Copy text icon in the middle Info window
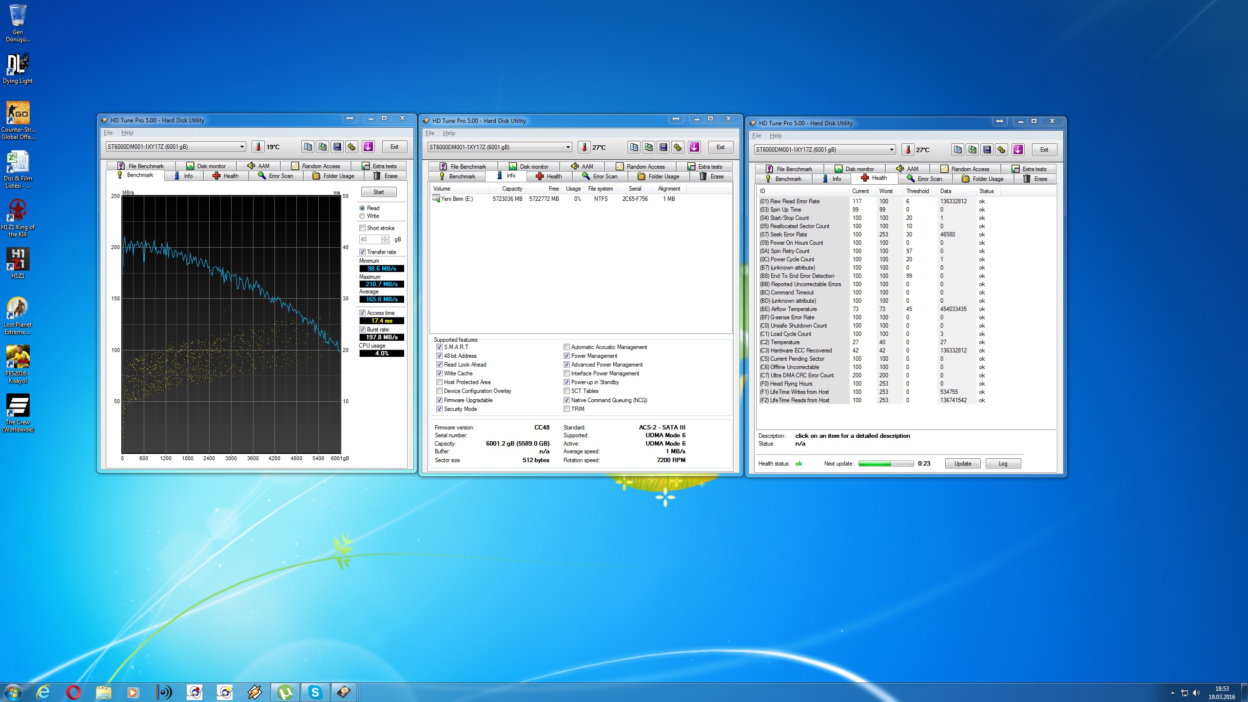Image resolution: width=1248 pixels, height=702 pixels. click(x=634, y=147)
